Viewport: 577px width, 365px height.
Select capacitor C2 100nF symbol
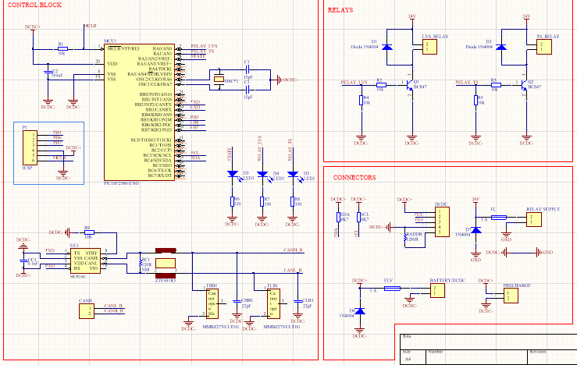pos(48,71)
